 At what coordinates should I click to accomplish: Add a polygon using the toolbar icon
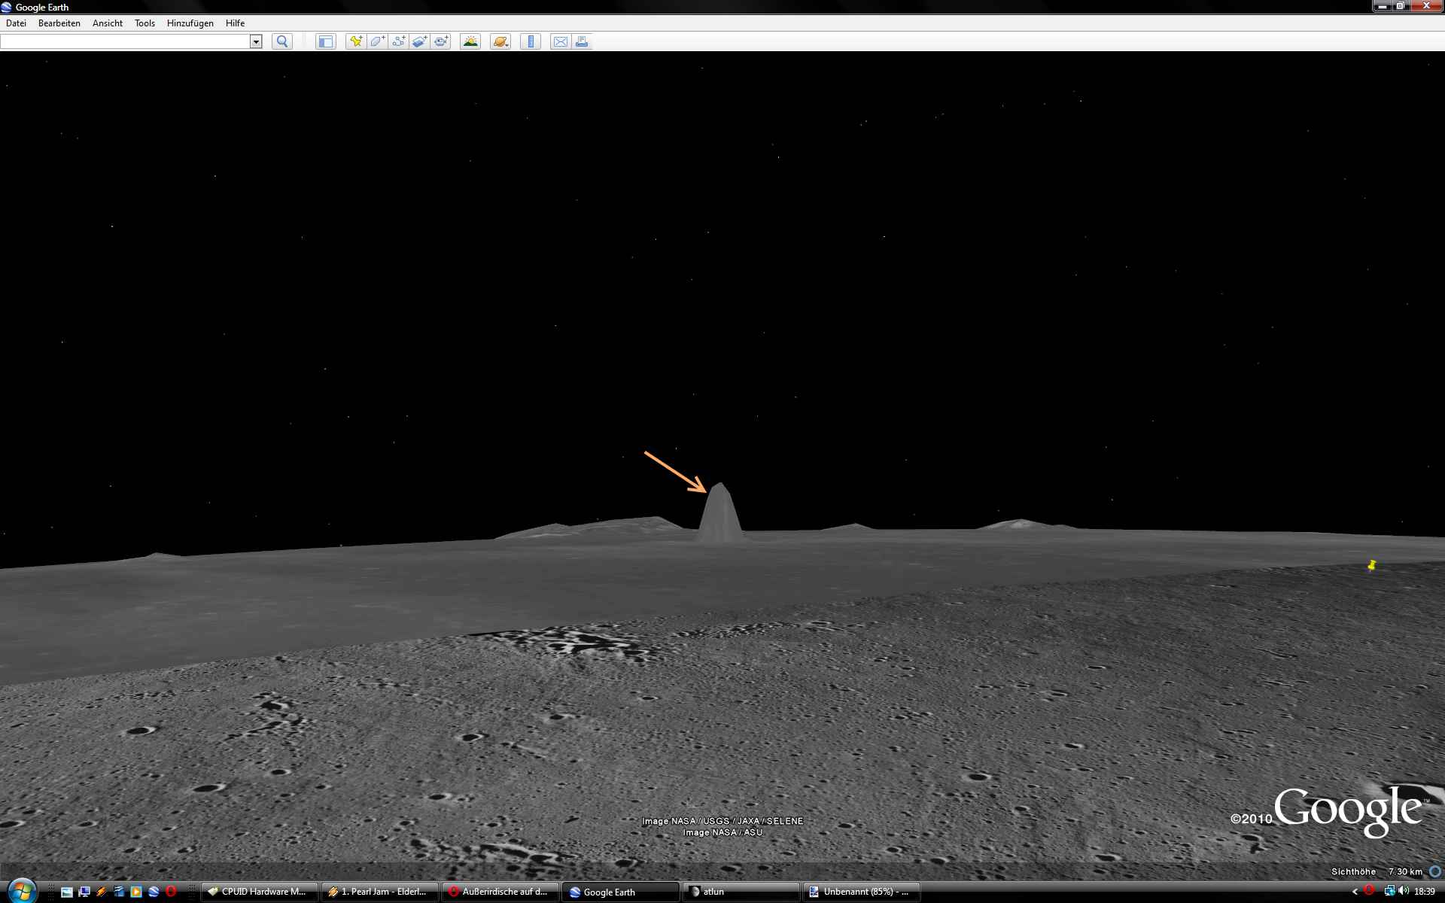pos(377,42)
